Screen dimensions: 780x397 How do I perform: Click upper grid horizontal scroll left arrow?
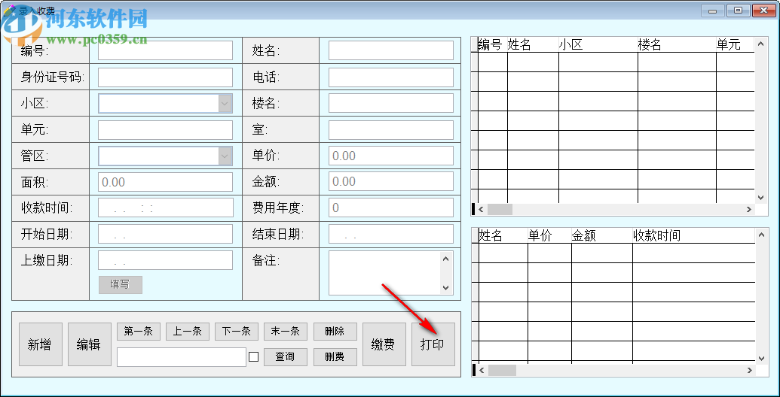pos(481,210)
